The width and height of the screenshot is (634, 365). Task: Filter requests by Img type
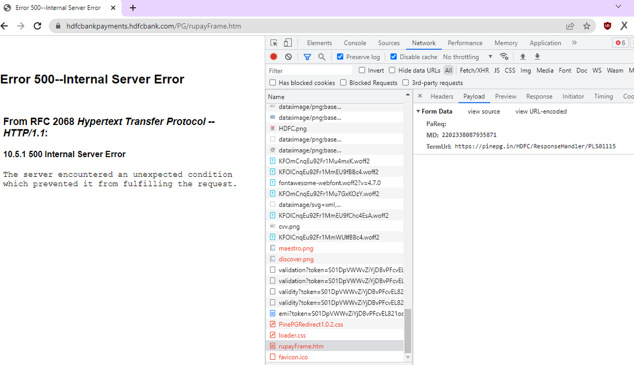(x=526, y=70)
